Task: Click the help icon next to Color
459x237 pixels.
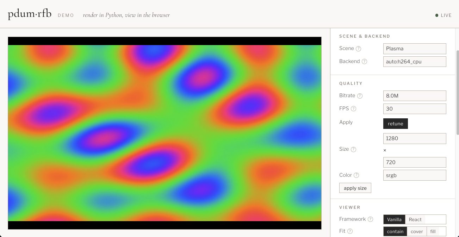Action: point(356,175)
